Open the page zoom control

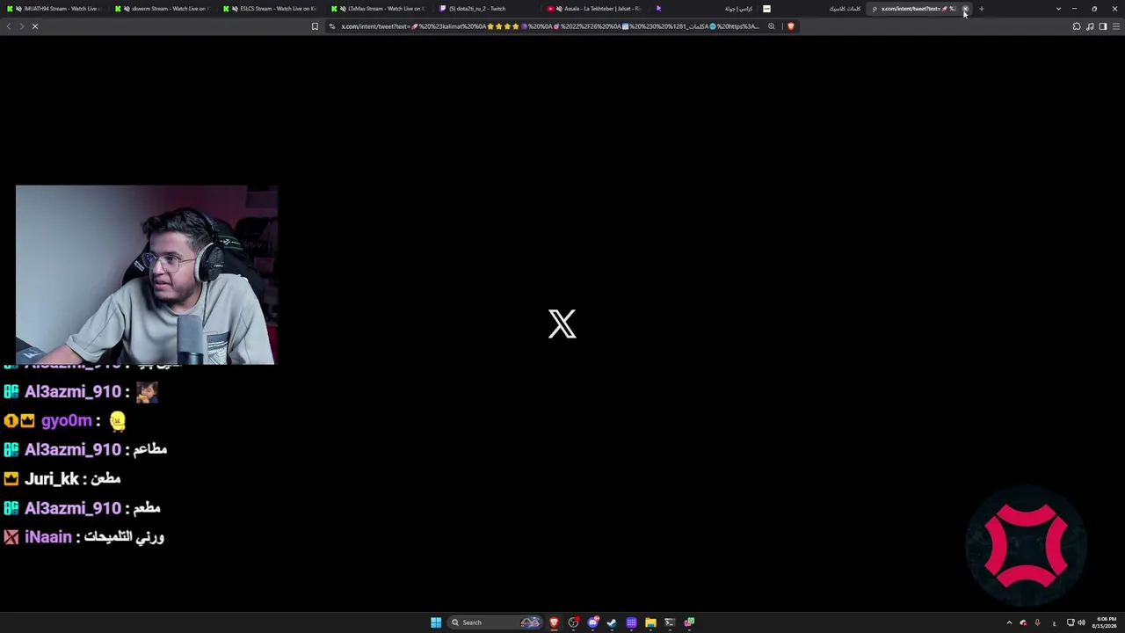click(x=772, y=26)
